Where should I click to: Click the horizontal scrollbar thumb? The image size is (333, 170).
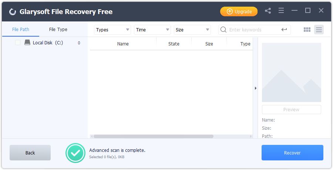(153, 136)
